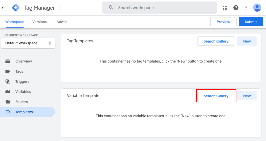The image size is (266, 141).
Task: Expand the Default Workspace selector
Action: 28,43
